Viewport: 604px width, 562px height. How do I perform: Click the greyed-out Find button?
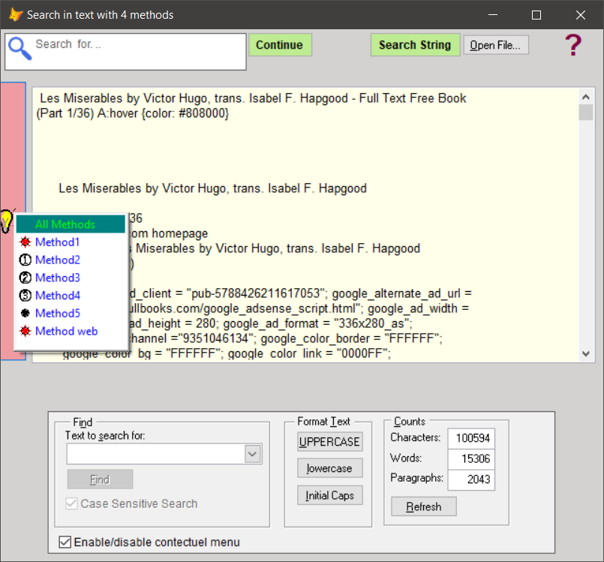click(x=100, y=479)
